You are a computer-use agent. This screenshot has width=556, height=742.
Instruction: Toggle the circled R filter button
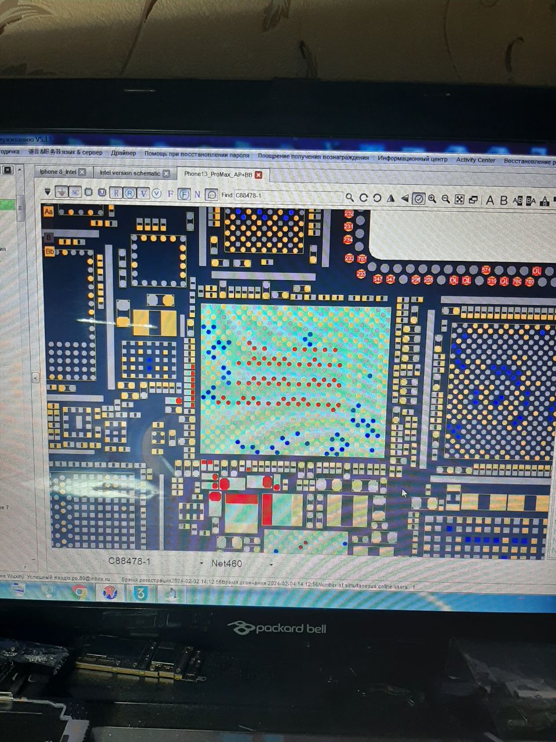[x=130, y=193]
